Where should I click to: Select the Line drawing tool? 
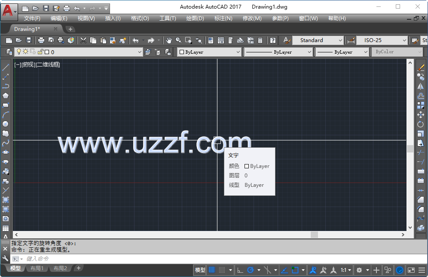coord(6,67)
